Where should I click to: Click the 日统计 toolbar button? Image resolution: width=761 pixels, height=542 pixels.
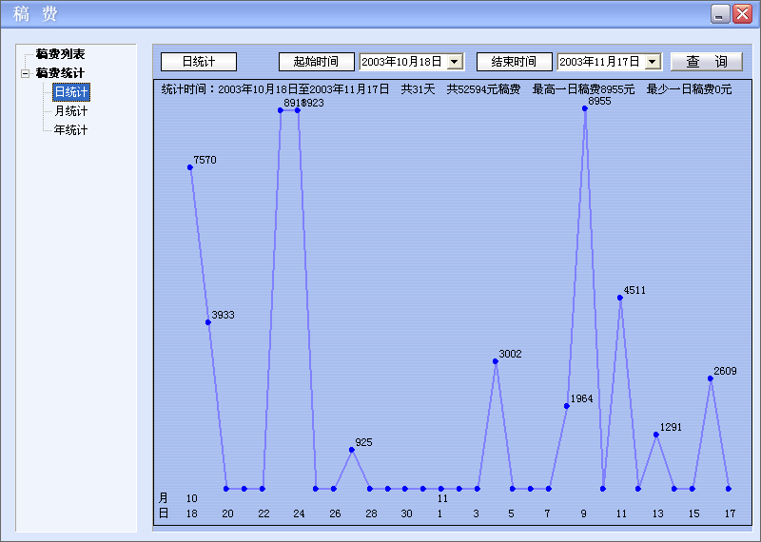199,62
